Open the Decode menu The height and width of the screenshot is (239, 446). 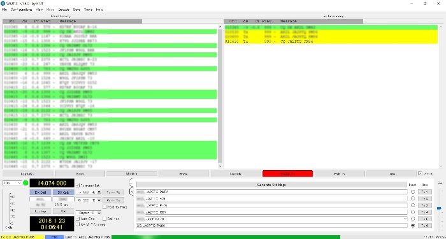[x=64, y=10]
